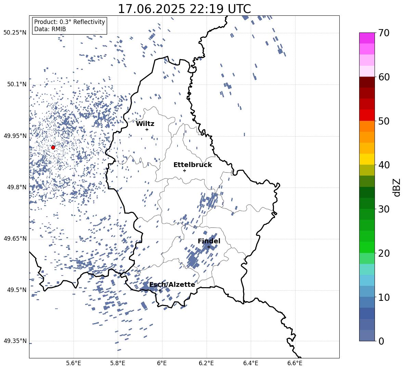Click the colorbar tick value 40

[384, 165]
